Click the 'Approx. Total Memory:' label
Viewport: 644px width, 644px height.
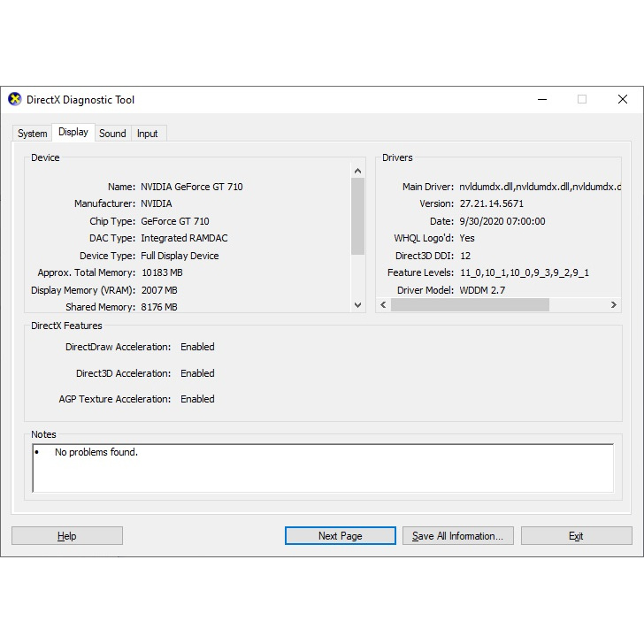coord(87,272)
